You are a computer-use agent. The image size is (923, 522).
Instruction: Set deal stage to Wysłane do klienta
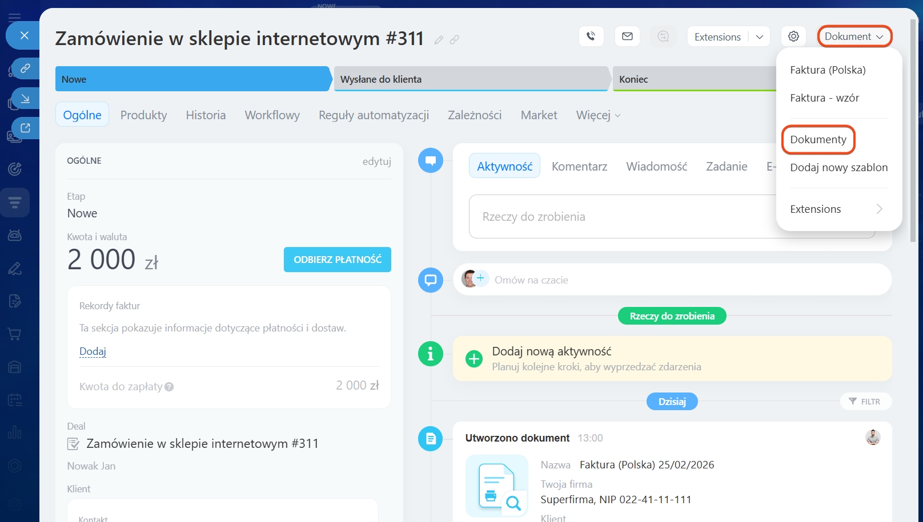[471, 79]
